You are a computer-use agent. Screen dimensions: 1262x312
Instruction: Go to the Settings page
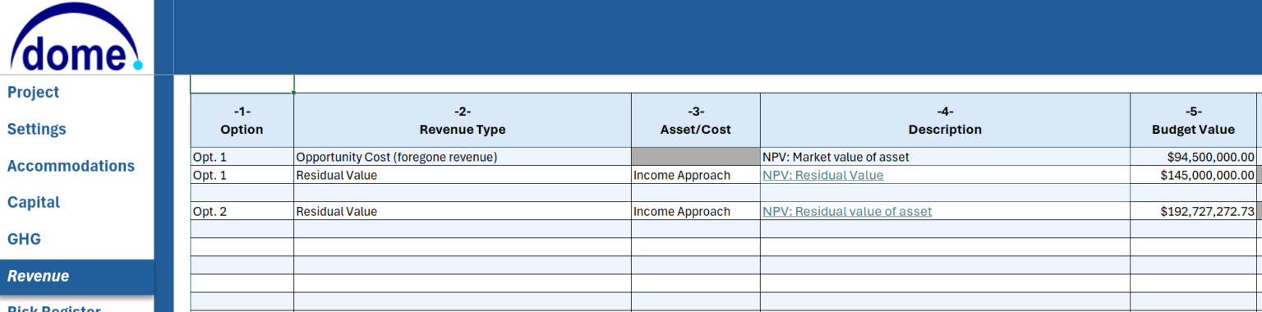37,129
